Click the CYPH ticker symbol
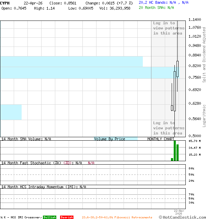The height and width of the screenshot is (219, 206). click(x=5, y=3)
